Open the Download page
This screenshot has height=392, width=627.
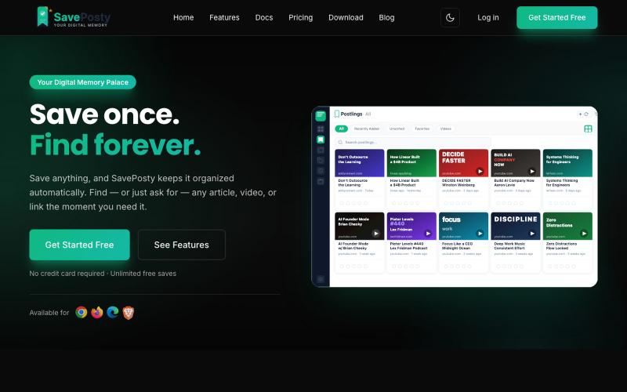[x=346, y=17]
